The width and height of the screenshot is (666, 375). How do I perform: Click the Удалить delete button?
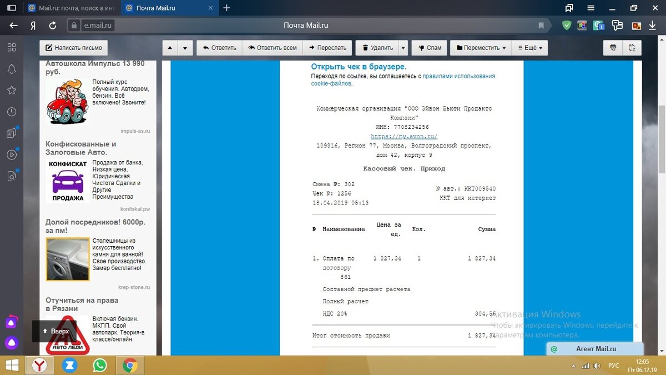[377, 48]
